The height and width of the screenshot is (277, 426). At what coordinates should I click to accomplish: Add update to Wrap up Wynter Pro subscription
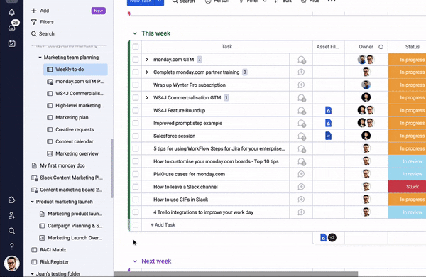click(x=301, y=85)
